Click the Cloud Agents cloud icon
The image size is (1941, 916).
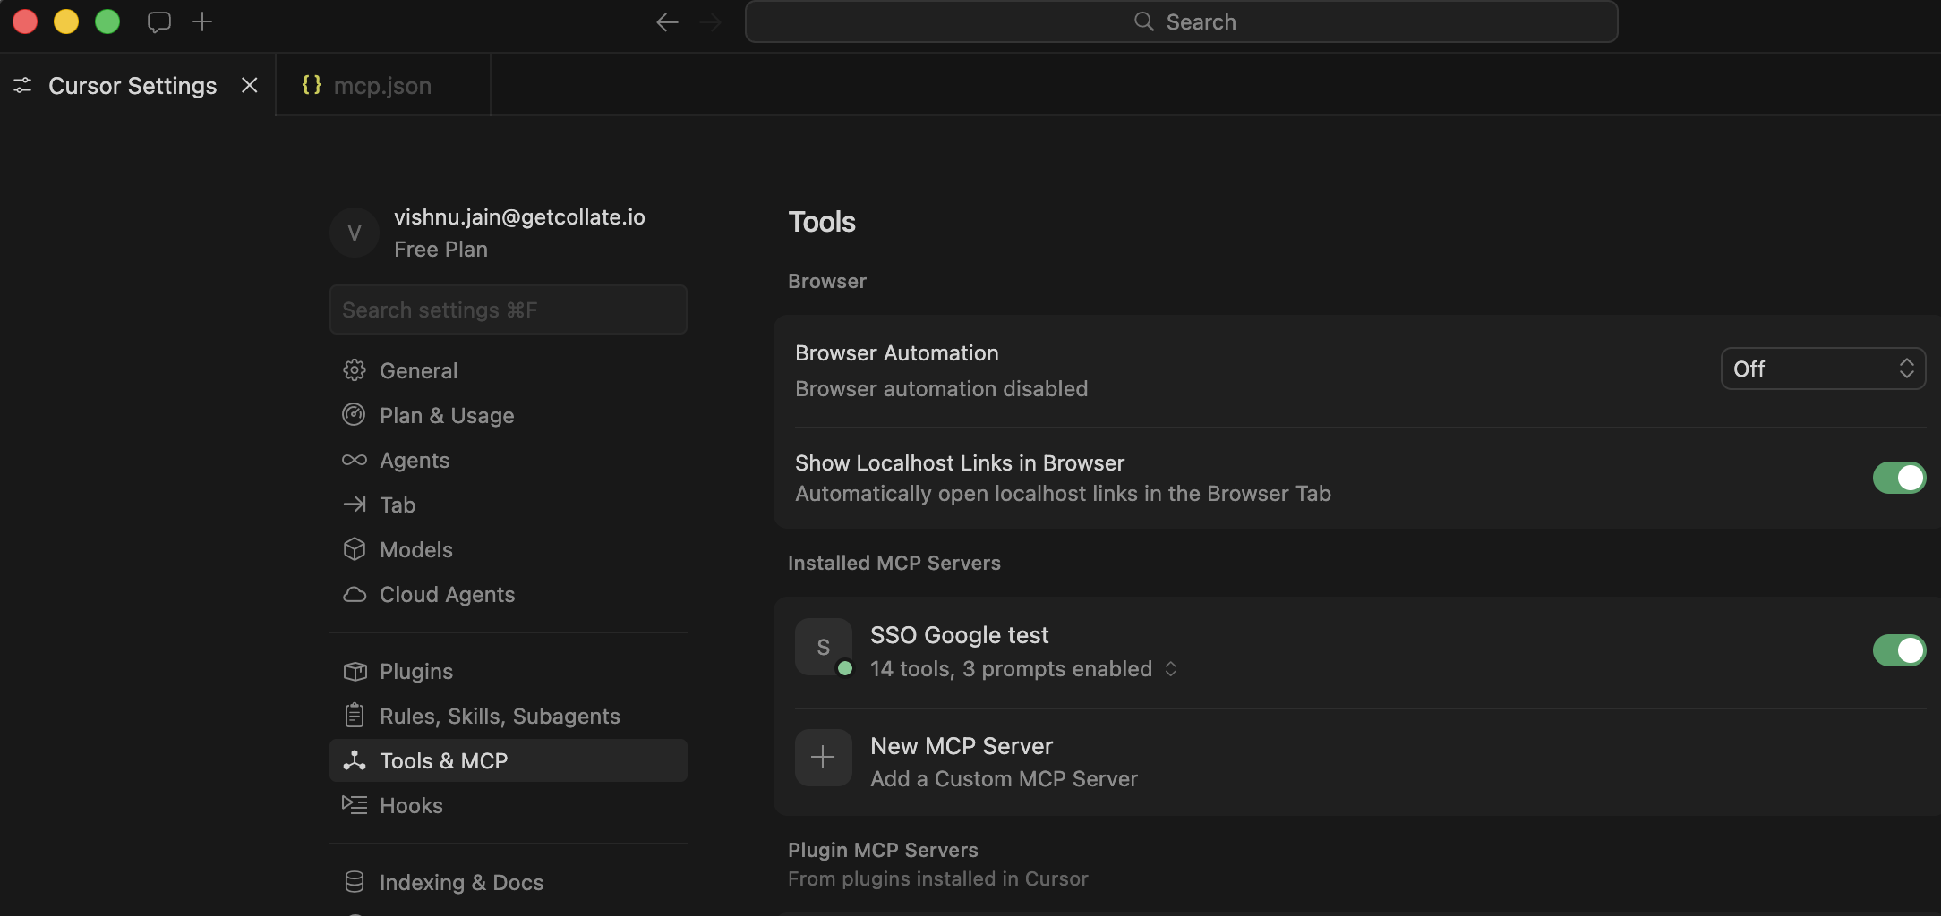coord(355,594)
